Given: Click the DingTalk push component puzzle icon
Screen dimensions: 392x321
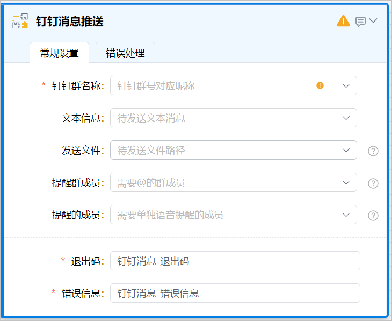Looking at the screenshot, I should coord(20,21).
